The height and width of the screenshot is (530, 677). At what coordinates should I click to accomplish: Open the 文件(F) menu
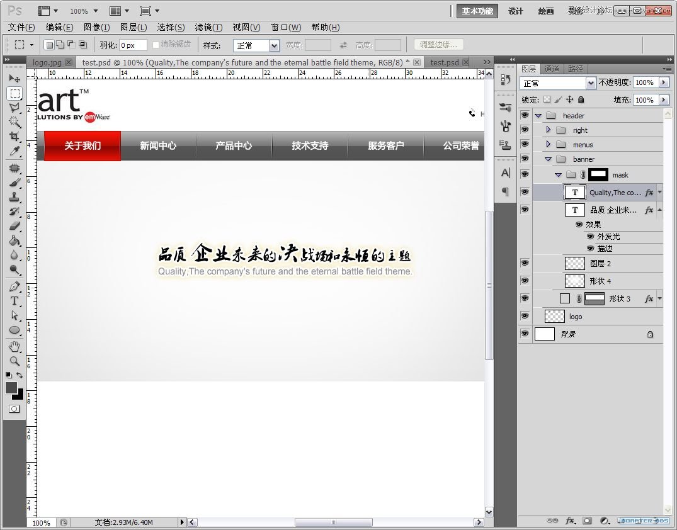click(21, 27)
